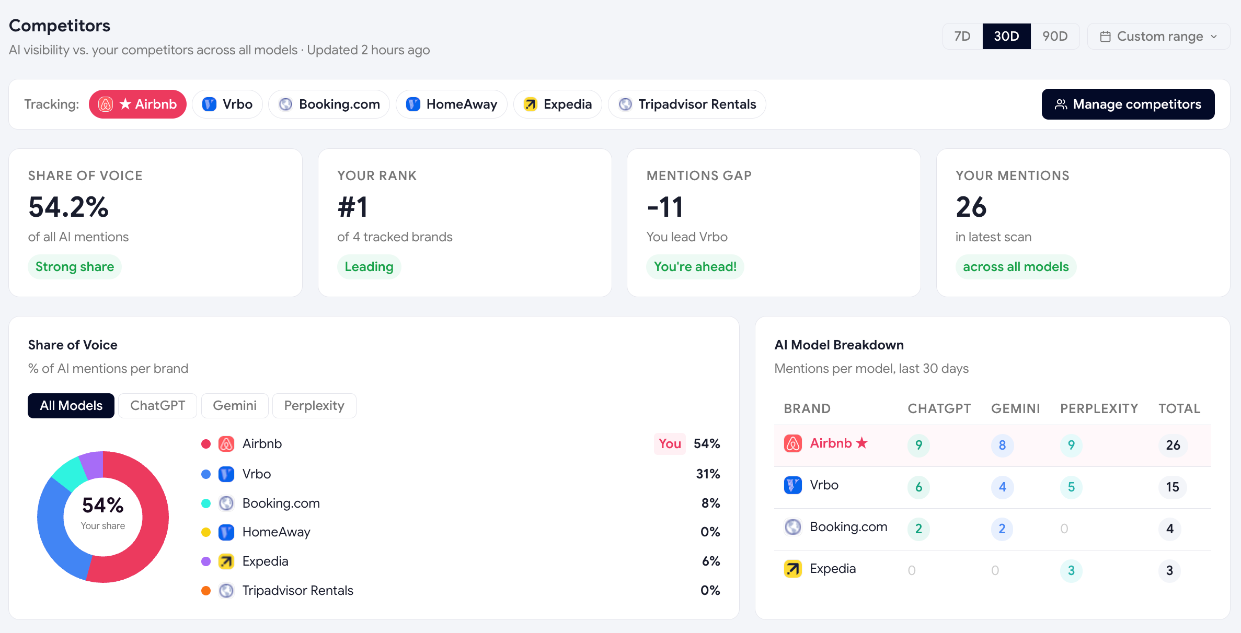The image size is (1241, 633).
Task: Click Vrbo logo in AI Model Breakdown table
Action: [x=793, y=485]
